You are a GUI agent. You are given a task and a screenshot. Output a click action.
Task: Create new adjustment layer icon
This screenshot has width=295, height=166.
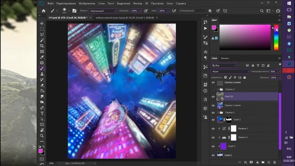pyautogui.click(x=257, y=162)
